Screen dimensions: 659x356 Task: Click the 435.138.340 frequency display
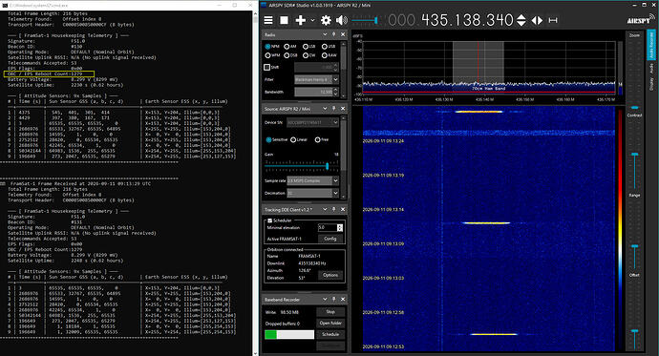coord(467,20)
